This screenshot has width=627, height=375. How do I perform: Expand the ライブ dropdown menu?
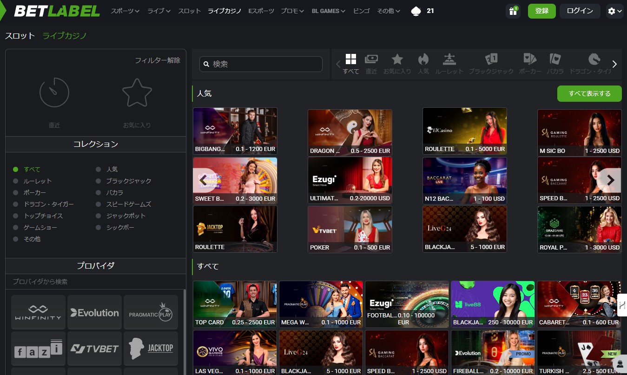[159, 11]
